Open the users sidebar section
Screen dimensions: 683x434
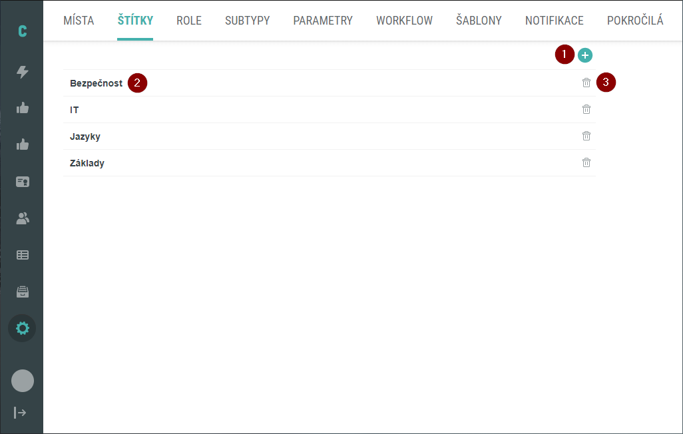coord(23,218)
